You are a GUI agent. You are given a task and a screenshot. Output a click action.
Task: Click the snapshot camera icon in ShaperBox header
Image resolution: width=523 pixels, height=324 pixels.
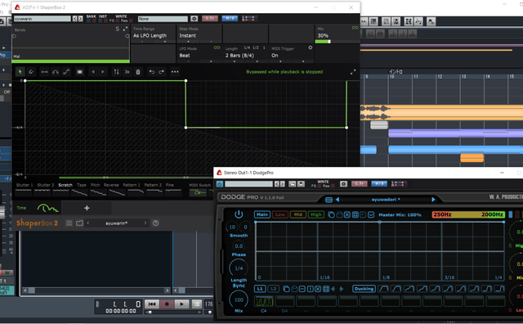194,19
